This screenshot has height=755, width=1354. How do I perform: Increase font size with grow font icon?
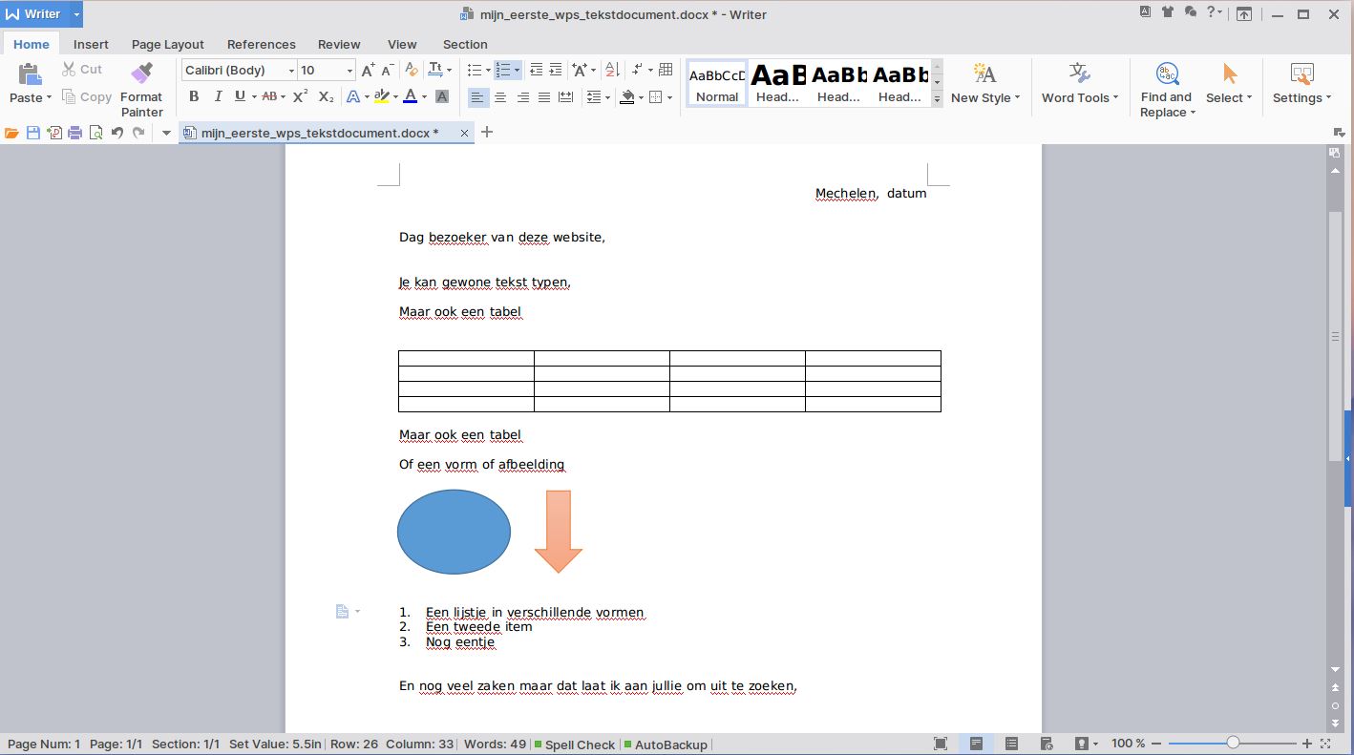coord(368,71)
